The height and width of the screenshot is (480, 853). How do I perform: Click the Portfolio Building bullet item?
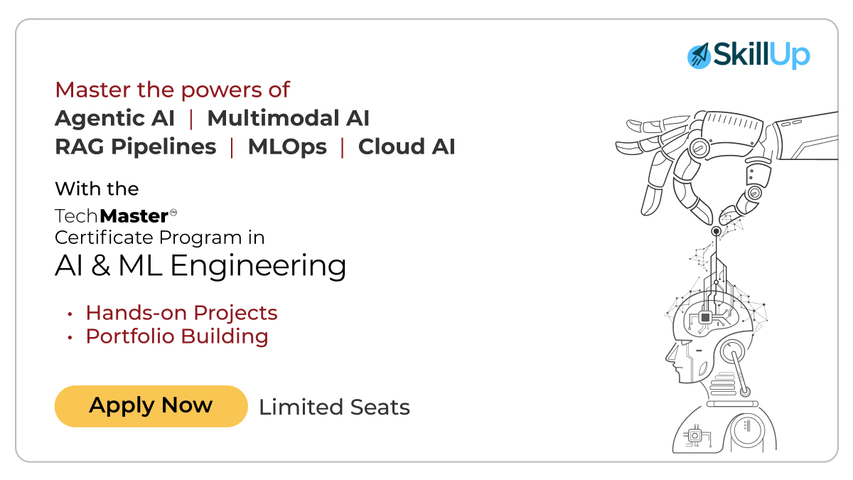click(x=177, y=336)
